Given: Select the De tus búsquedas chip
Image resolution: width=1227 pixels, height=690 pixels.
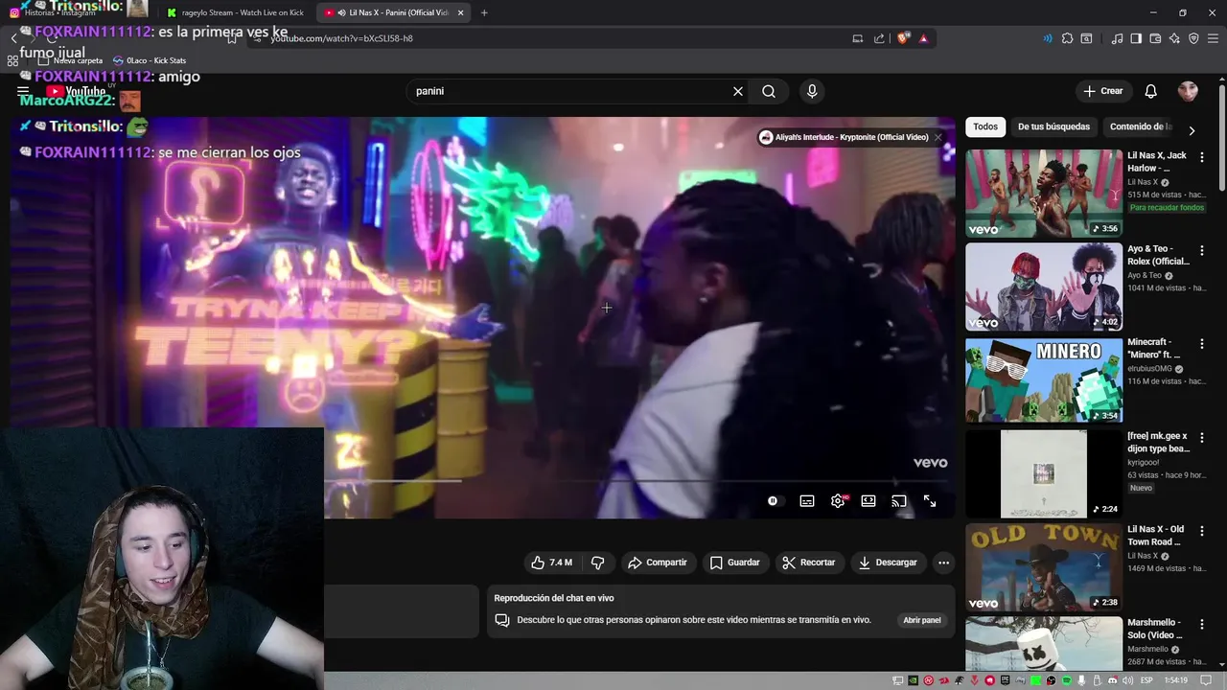Looking at the screenshot, I should (x=1053, y=126).
